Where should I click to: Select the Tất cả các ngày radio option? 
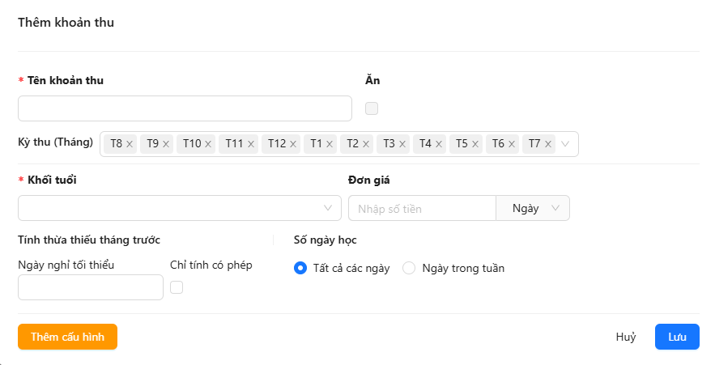(x=300, y=269)
